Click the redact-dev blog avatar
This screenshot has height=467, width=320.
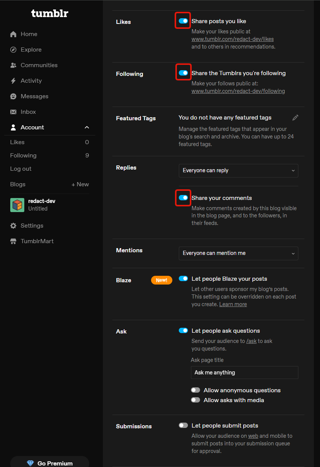point(17,205)
